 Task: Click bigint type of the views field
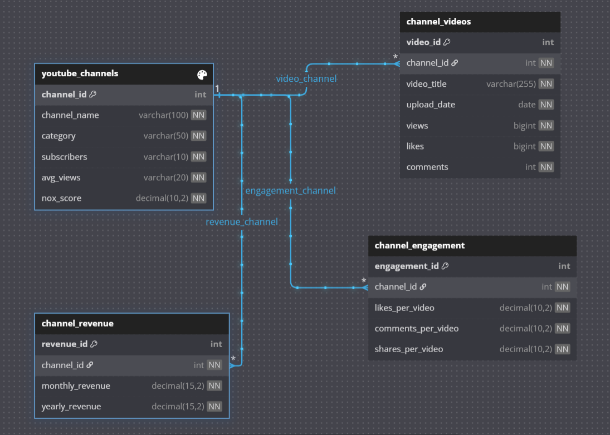(524, 126)
